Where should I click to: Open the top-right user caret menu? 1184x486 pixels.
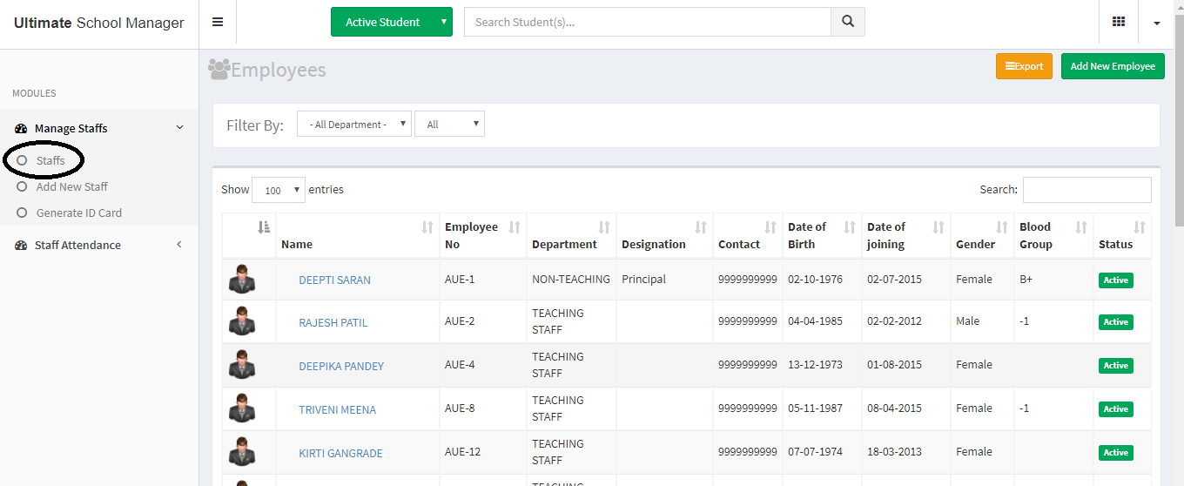click(1157, 23)
